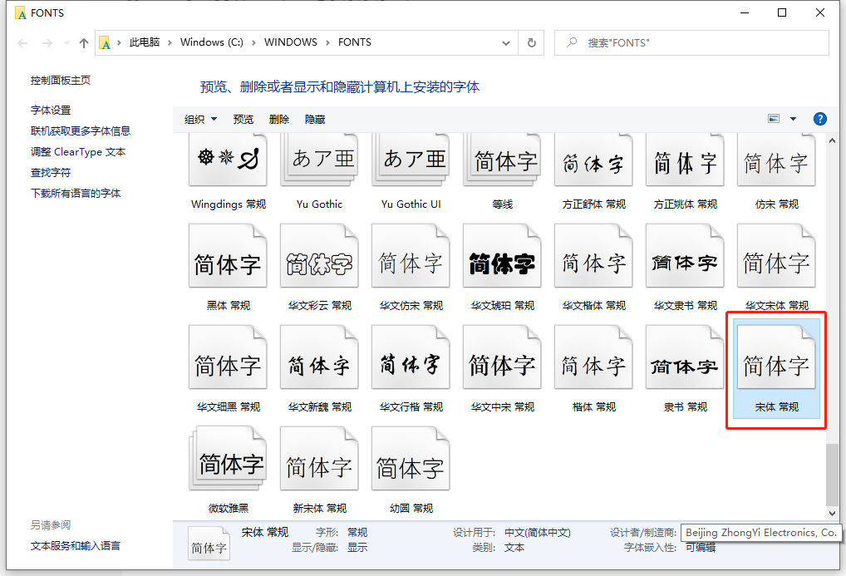Viewport: 846px width, 576px height.
Task: Select the Yu Gothic font family icon
Action: coord(319,160)
